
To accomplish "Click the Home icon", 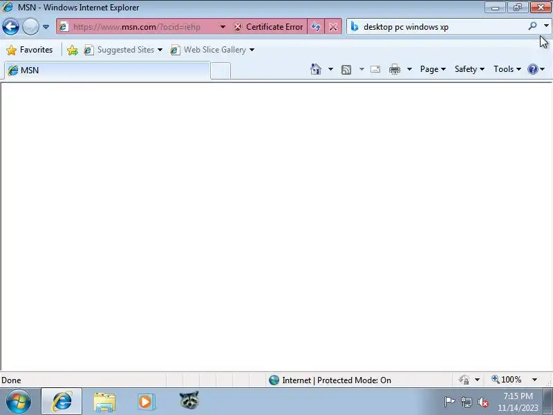I will click(316, 69).
